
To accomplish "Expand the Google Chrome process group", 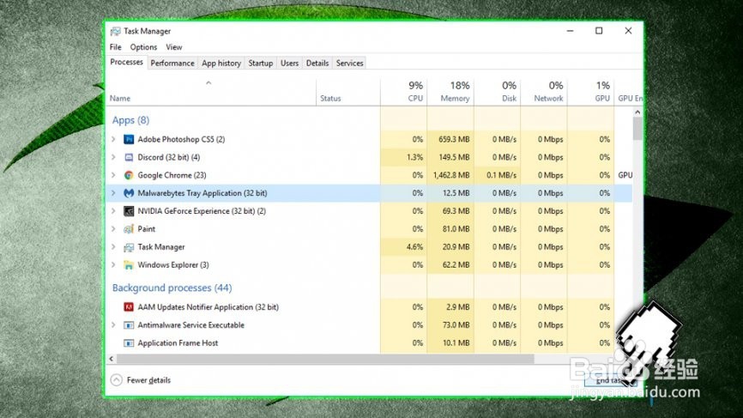I will pos(113,175).
